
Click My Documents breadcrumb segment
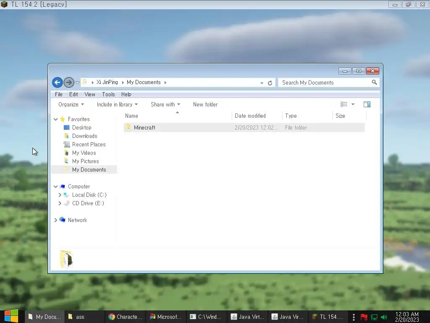(x=144, y=82)
